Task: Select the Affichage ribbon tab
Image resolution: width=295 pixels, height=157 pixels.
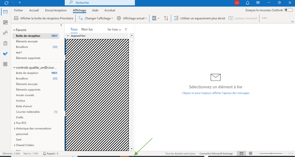Action: (80, 10)
